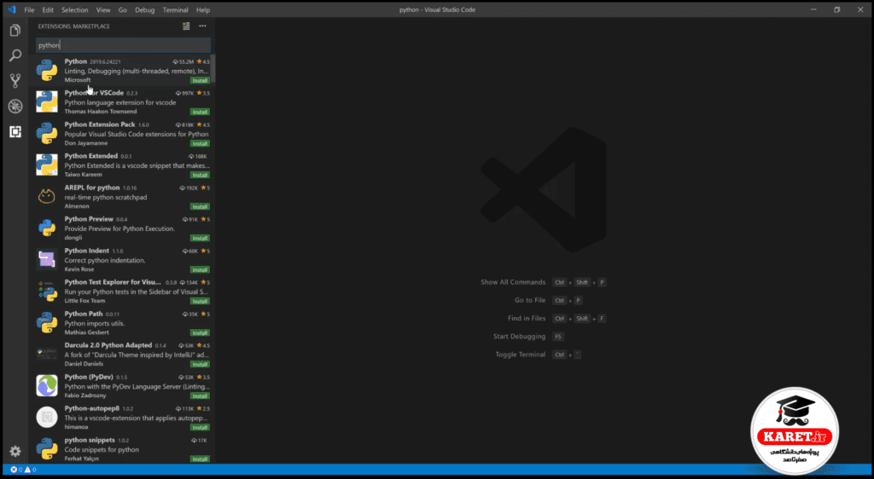
Task: Click the extensions search input field
Action: click(123, 45)
